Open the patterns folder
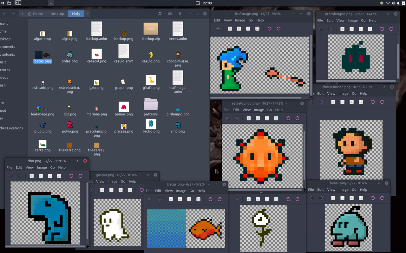Screen dimensions: 406x253 (x=151, y=107)
